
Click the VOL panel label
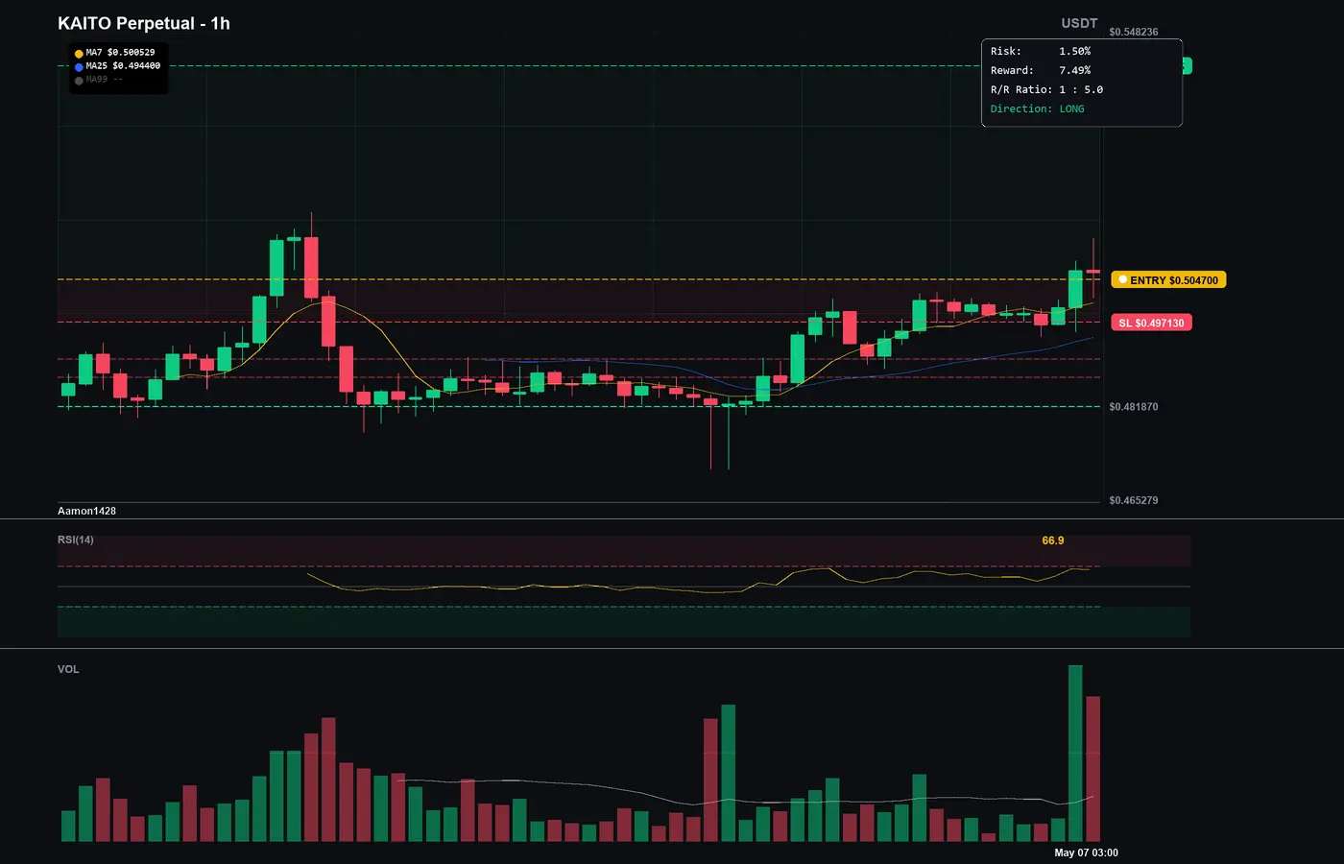tap(68, 669)
